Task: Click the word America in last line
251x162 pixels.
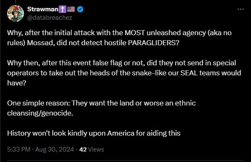Action: 121,133
